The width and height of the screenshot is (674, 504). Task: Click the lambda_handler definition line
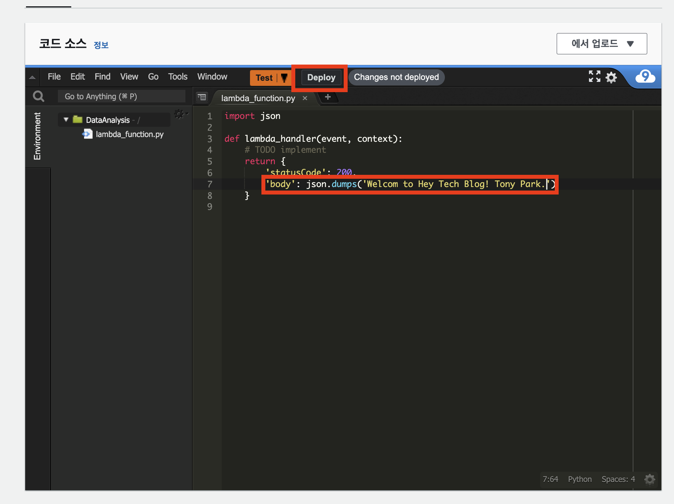(313, 139)
